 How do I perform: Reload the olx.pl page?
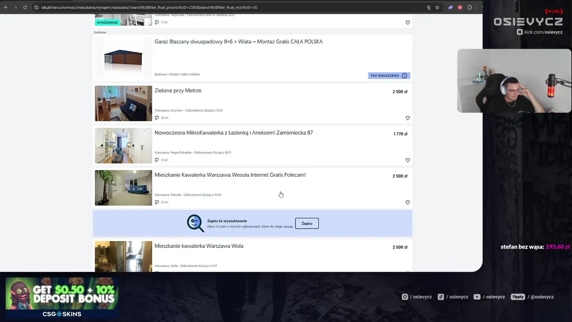pyautogui.click(x=25, y=7)
